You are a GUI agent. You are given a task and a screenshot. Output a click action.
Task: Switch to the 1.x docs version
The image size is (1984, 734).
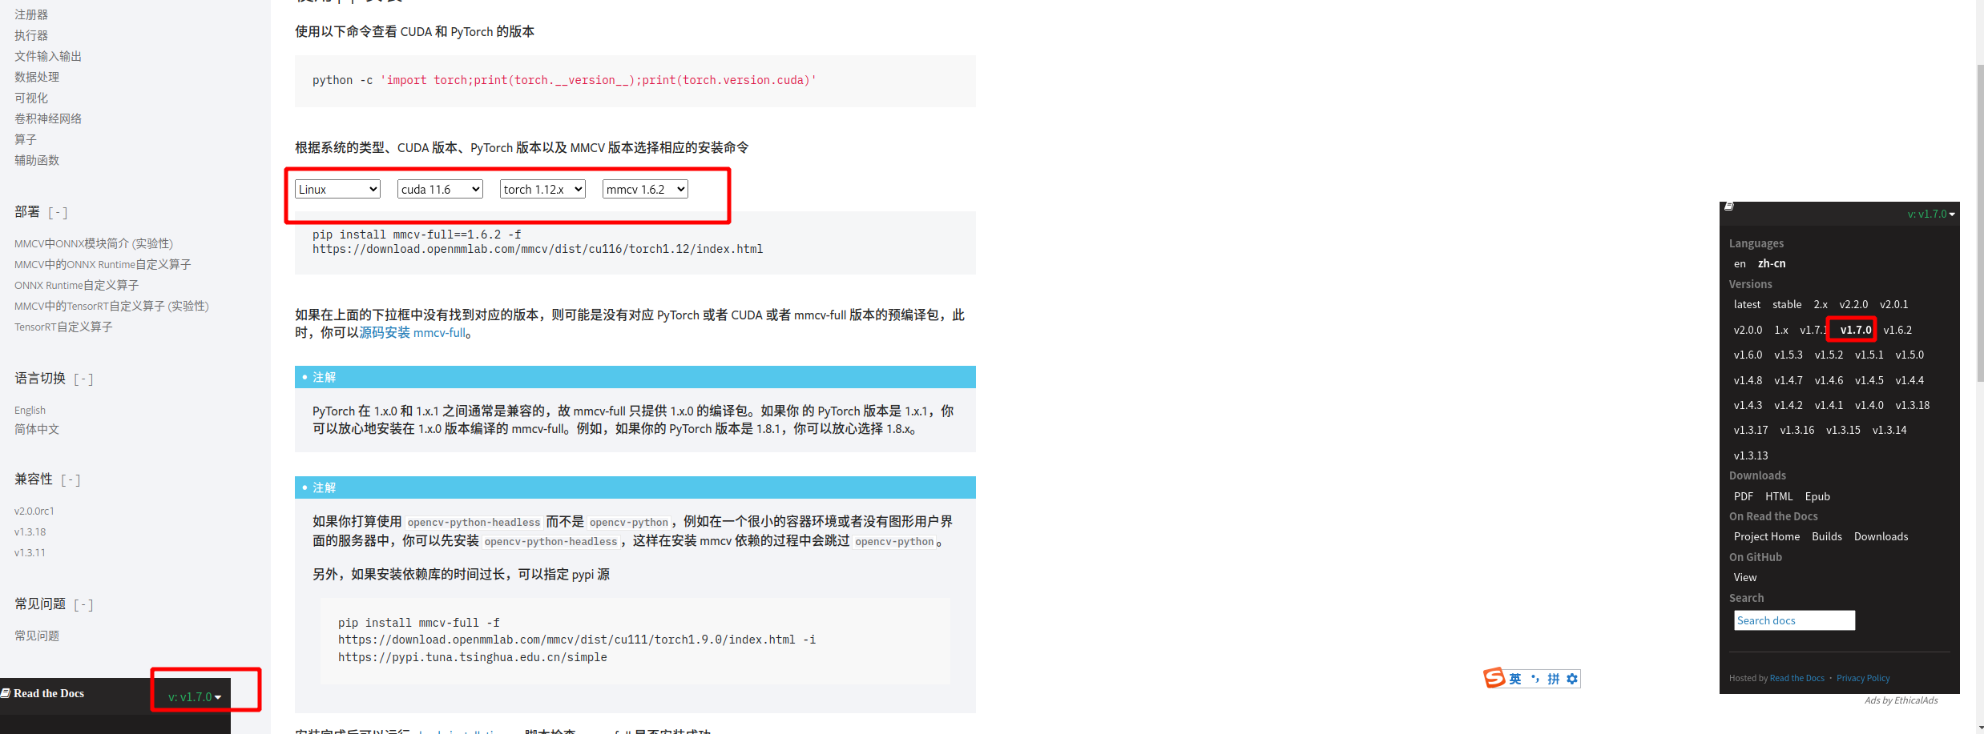[1781, 330]
